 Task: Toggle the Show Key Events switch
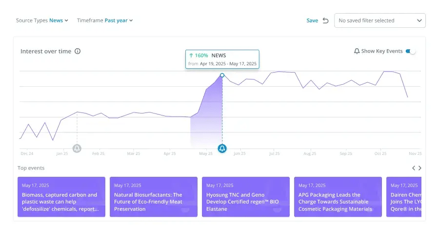(411, 51)
